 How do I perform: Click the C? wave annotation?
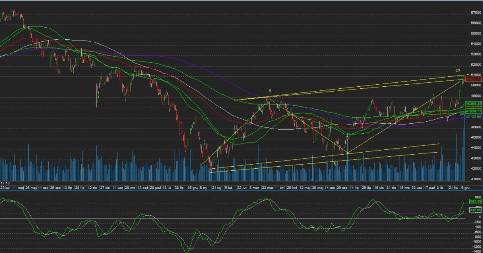coord(458,71)
